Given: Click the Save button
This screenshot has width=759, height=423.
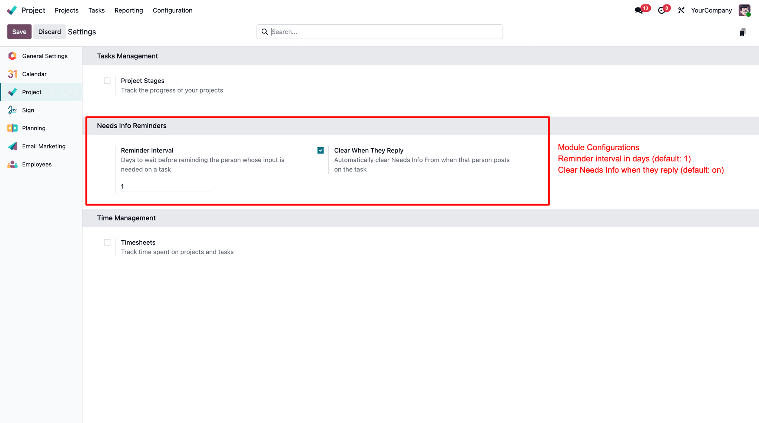Looking at the screenshot, I should tap(19, 32).
